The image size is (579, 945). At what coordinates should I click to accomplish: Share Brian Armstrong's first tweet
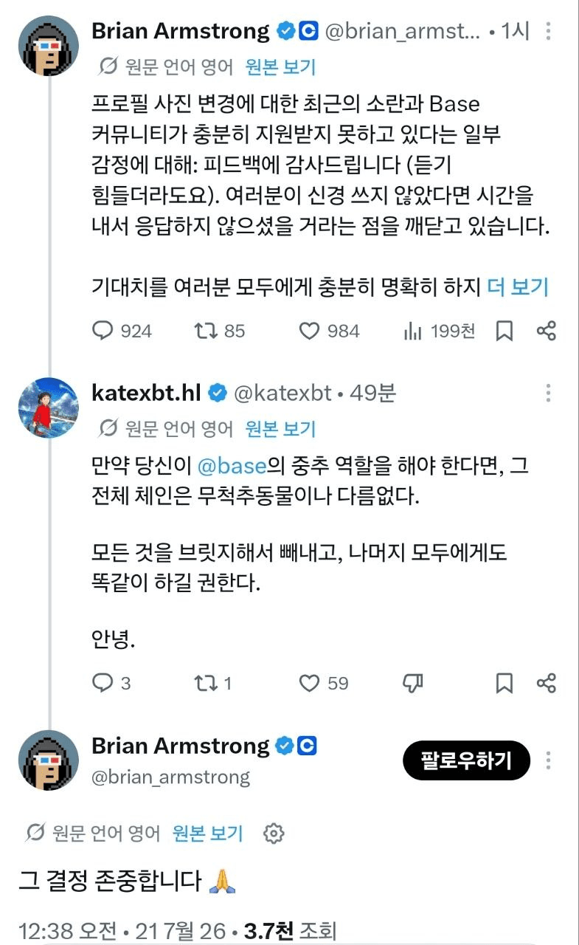547,331
